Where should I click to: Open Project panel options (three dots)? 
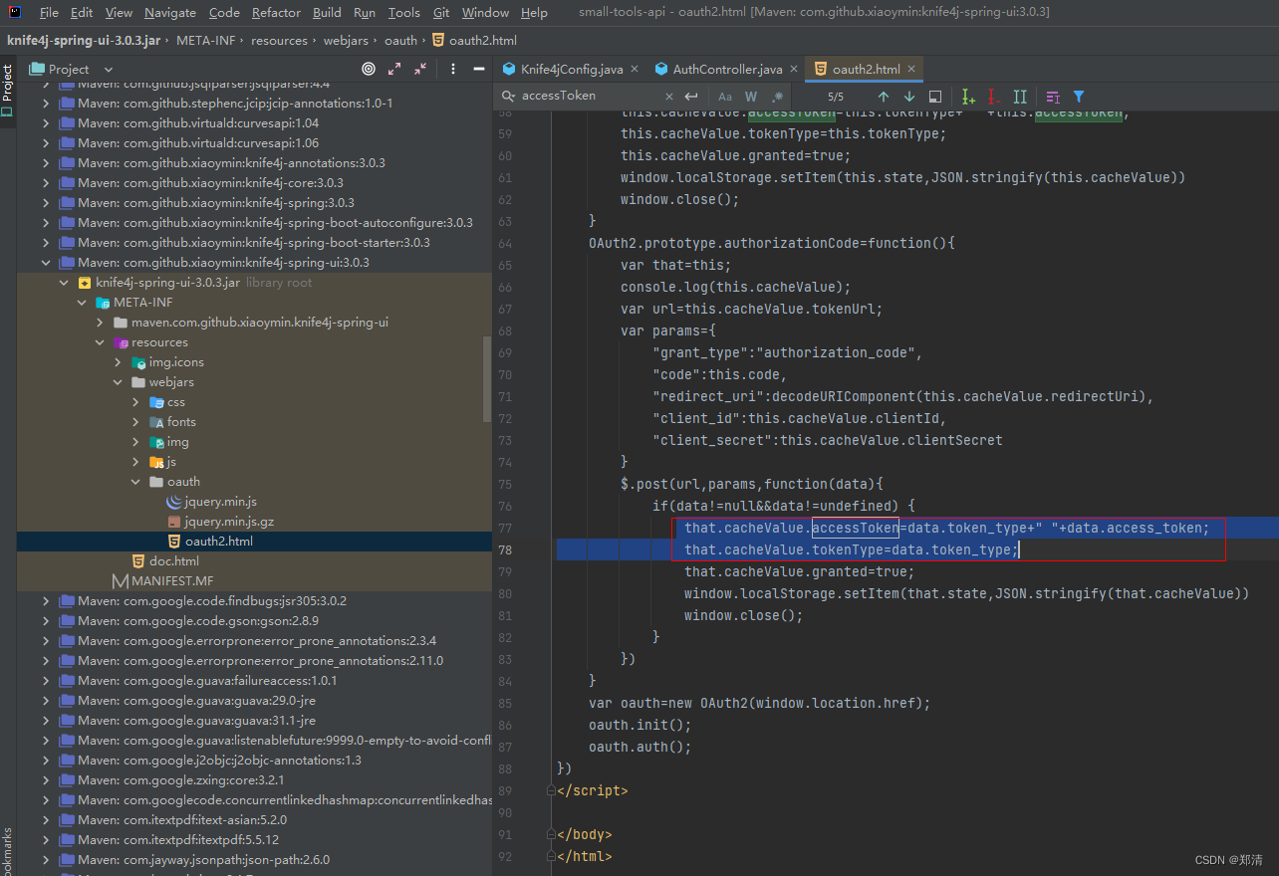pos(453,69)
